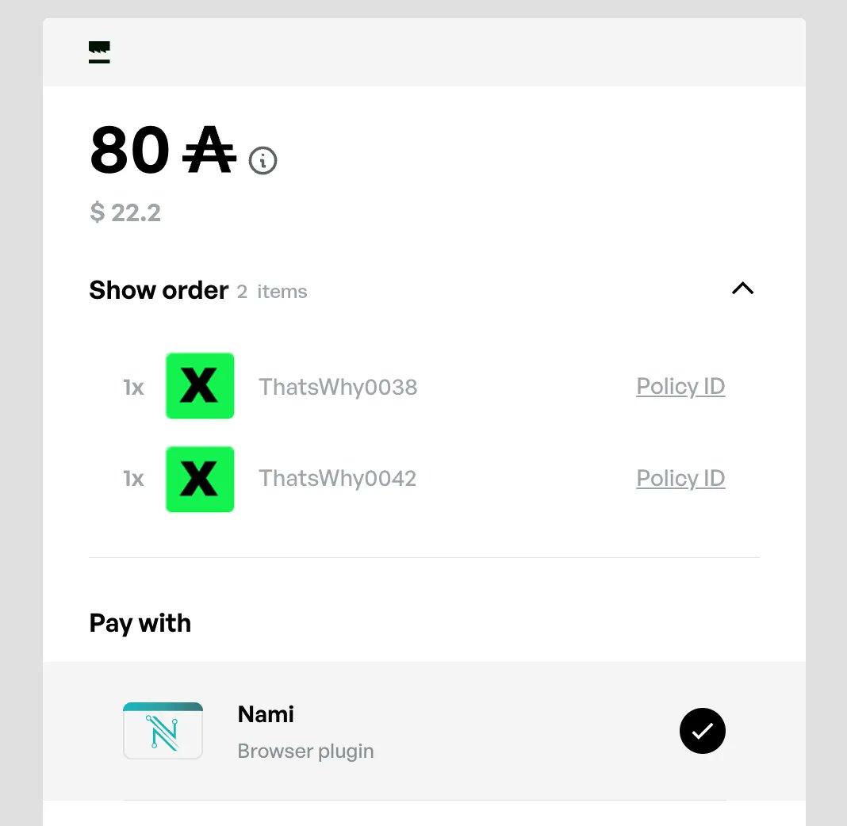Click the Nami wallet logo icon
Screen dimensions: 847x826
[x=163, y=731]
